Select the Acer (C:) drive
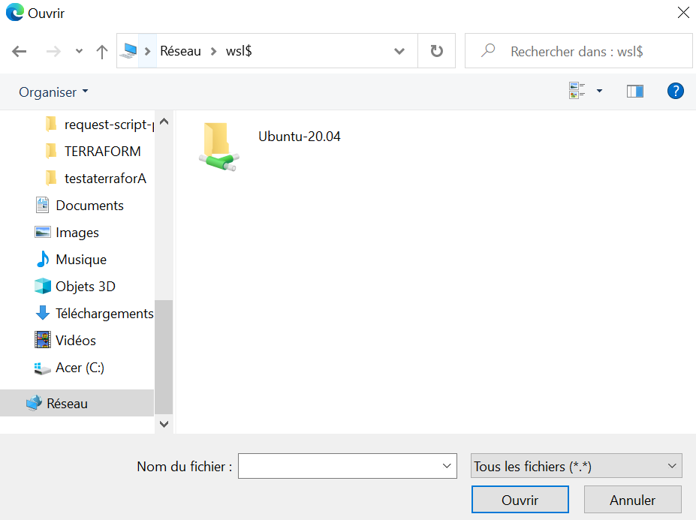Screen dimensions: 696x520 click(x=70, y=368)
